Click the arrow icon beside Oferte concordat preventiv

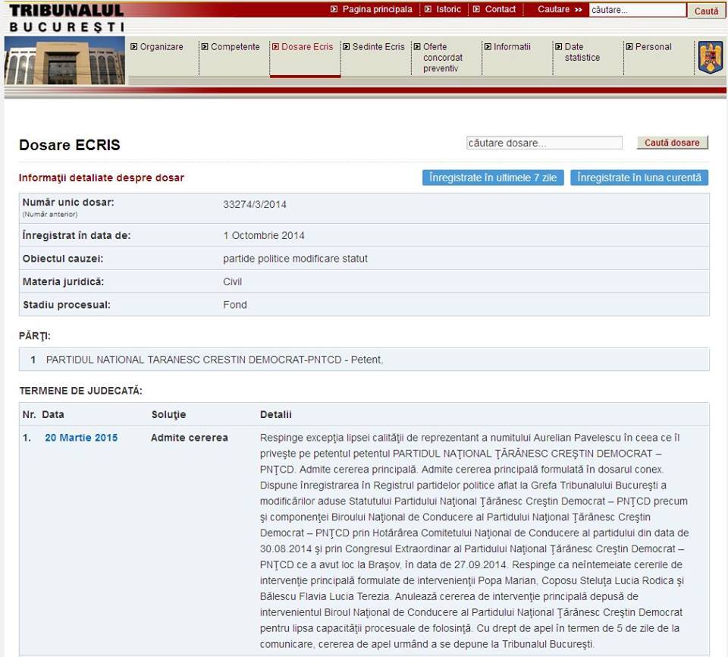pyautogui.click(x=417, y=46)
